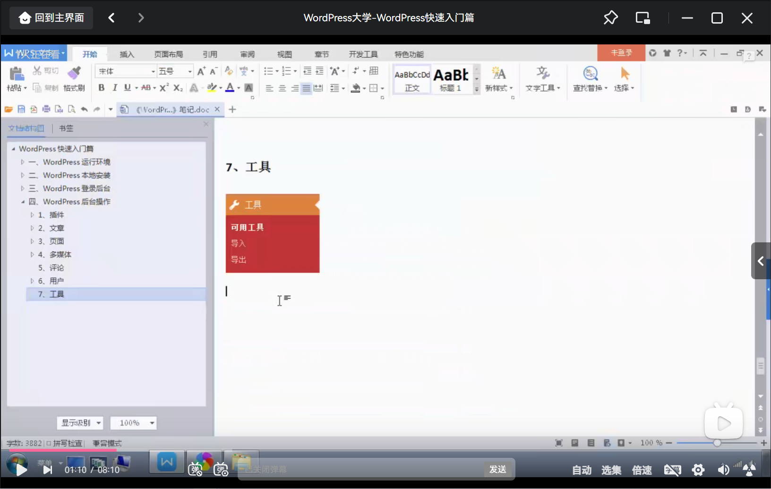Click the increase indent icon
The image size is (771, 489).
319,71
